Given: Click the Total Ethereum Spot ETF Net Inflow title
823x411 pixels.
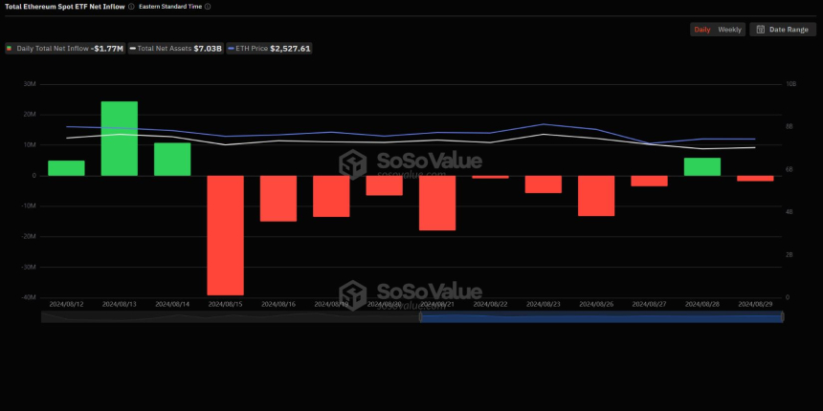Looking at the screenshot, I should [64, 7].
